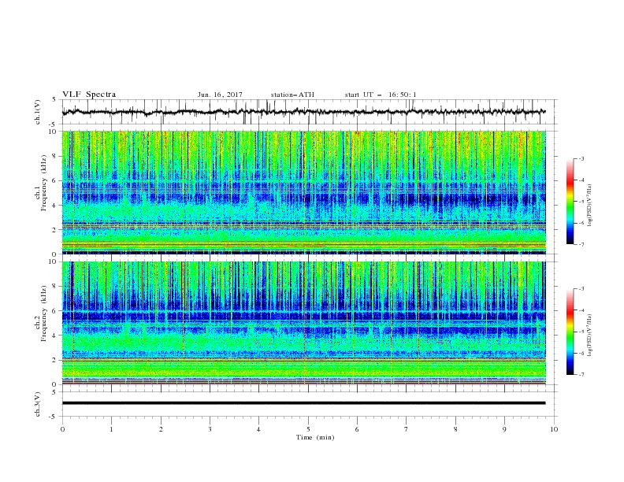Select the "start UT = 16:50:1" text
The width and height of the screenshot is (624, 482).
tap(381, 95)
